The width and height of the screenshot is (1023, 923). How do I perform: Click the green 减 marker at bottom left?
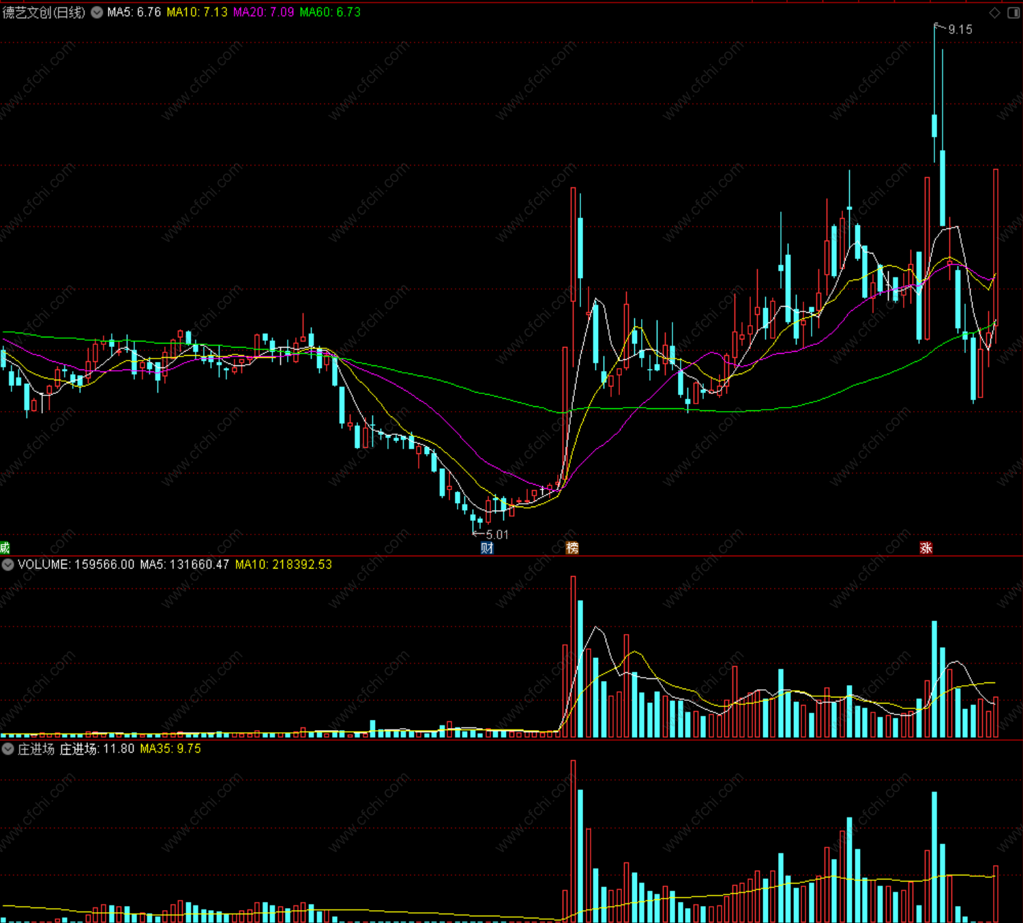[x=4, y=548]
